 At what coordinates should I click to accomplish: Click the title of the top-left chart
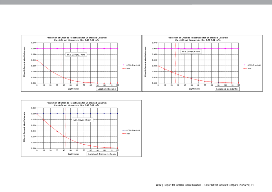tap(77, 39)
